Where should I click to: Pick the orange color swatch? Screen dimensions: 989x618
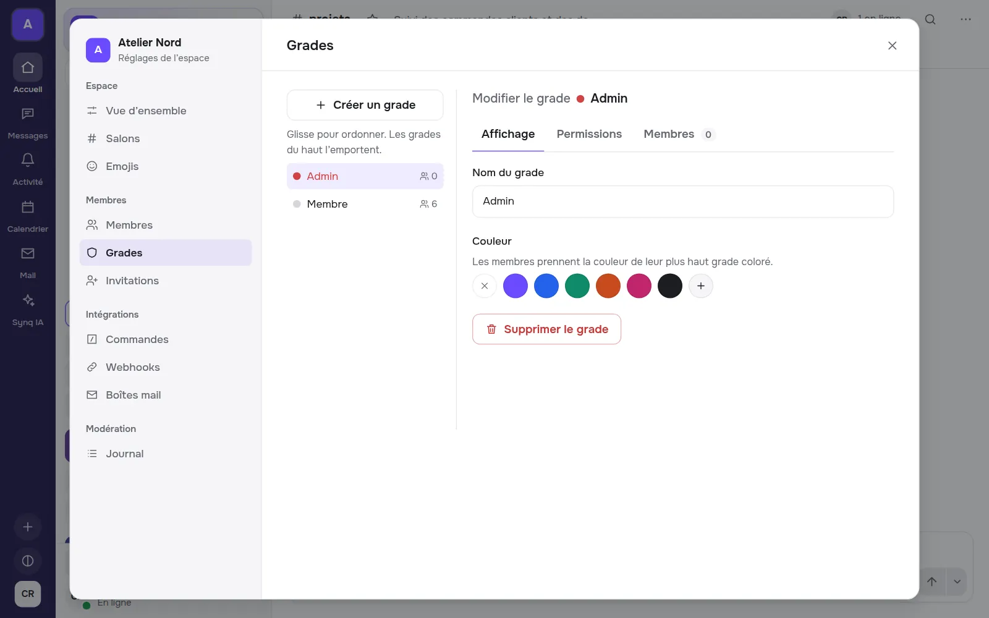(608, 286)
